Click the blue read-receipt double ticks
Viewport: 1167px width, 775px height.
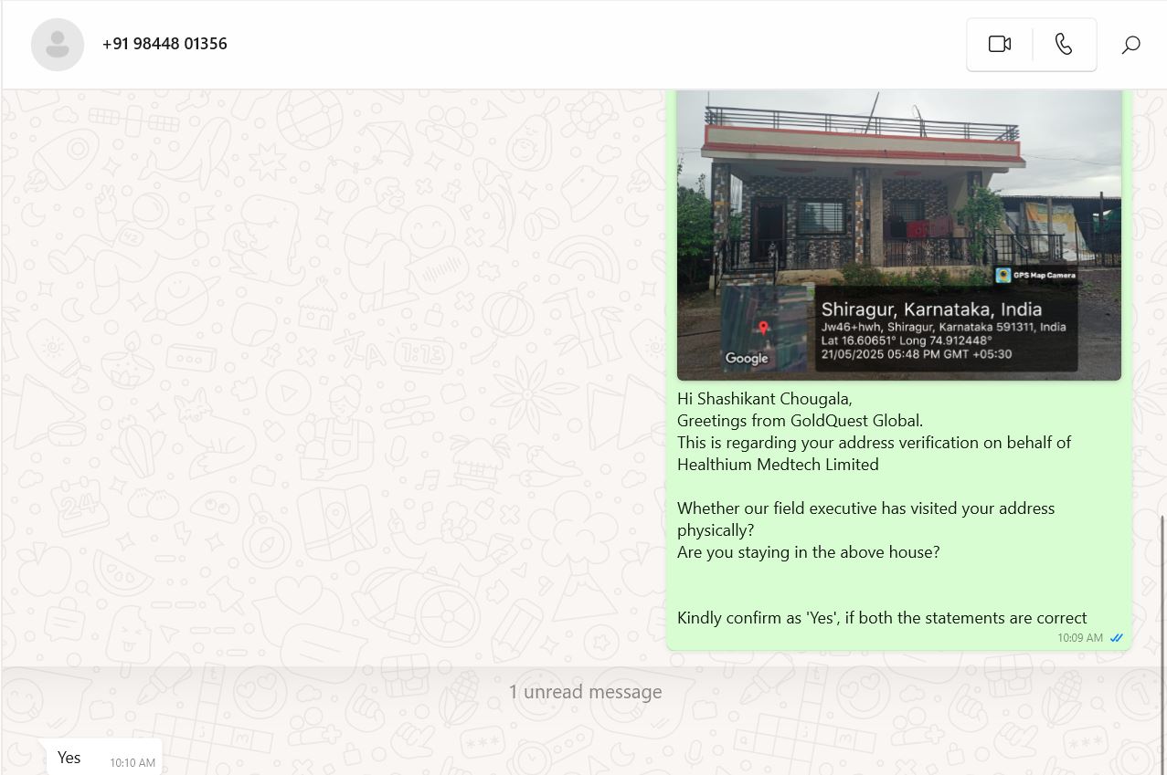click(1116, 638)
